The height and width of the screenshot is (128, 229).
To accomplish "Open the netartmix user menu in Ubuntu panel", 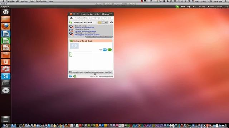I will point(215,7).
